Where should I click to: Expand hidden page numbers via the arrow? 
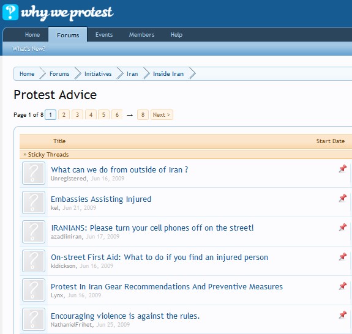[x=130, y=115]
